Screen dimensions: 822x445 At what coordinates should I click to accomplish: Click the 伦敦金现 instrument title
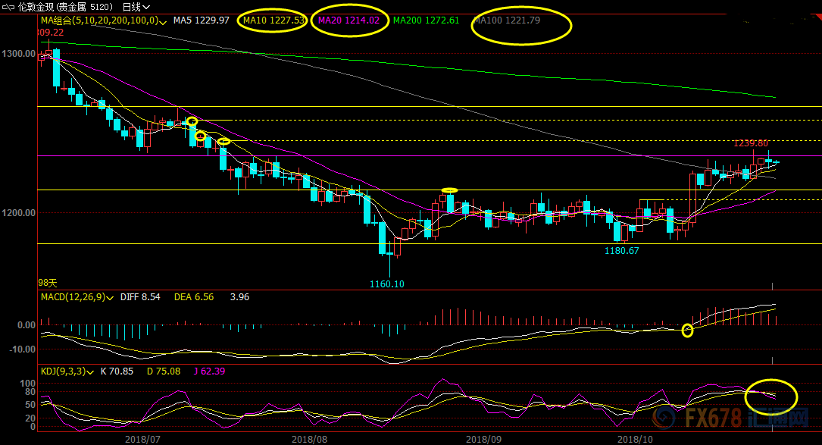[x=47, y=6]
